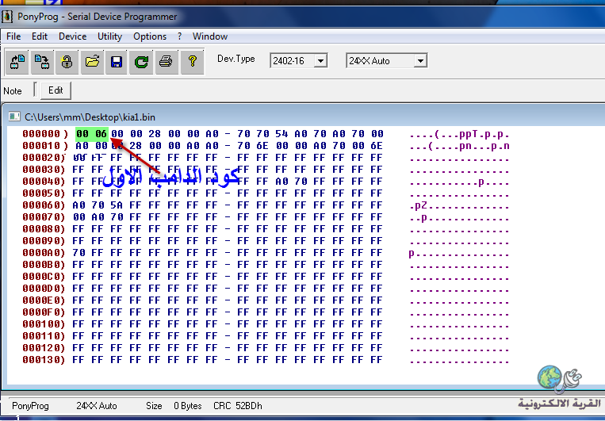Click the Dev.Type label
The width and height of the screenshot is (605, 421).
click(x=236, y=59)
